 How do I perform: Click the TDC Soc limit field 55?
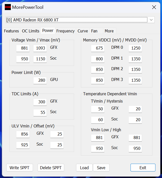(x=40, y=113)
